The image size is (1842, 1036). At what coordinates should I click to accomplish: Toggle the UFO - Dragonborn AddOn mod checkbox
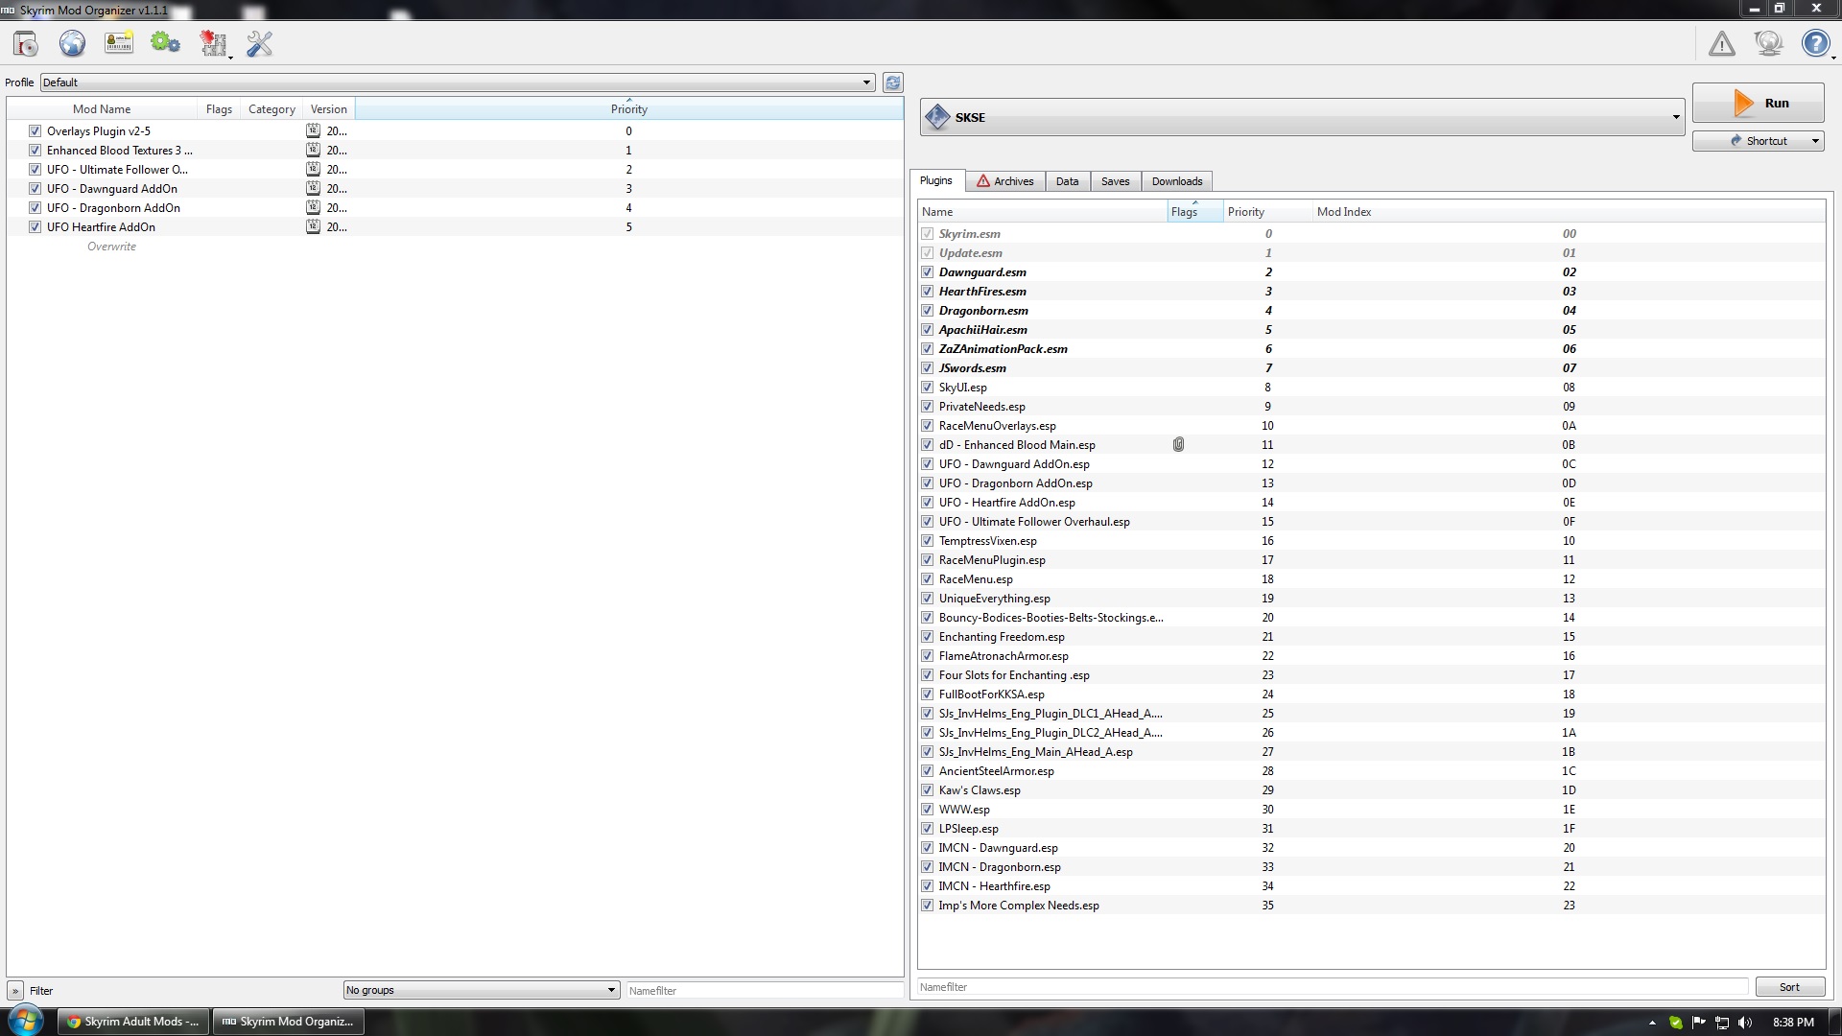pyautogui.click(x=35, y=208)
